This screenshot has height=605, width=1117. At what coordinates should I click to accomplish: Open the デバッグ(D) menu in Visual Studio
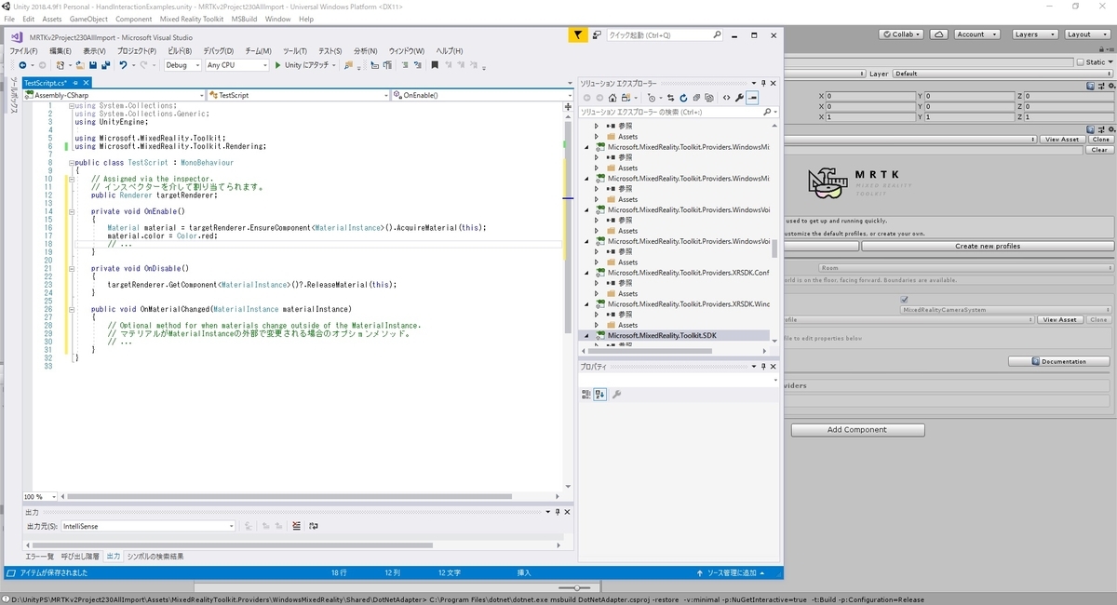pos(218,50)
